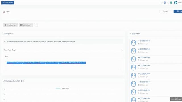Image resolution: width=182 pixels, height=102 pixels.
Task: Click the 00:01:18 recording timer
Action: [x=174, y=99]
